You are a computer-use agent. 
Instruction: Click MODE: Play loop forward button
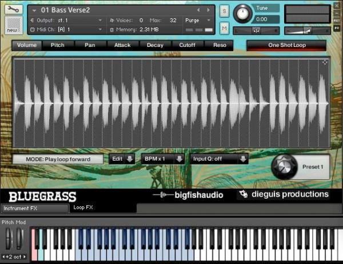[58, 159]
